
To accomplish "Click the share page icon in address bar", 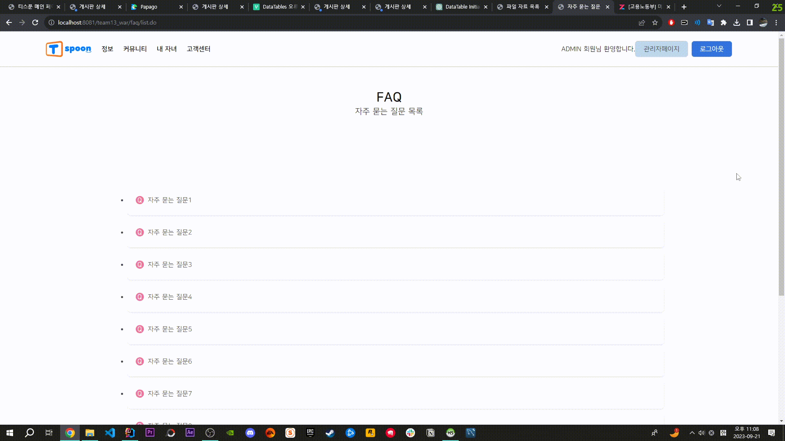I will pyautogui.click(x=642, y=22).
